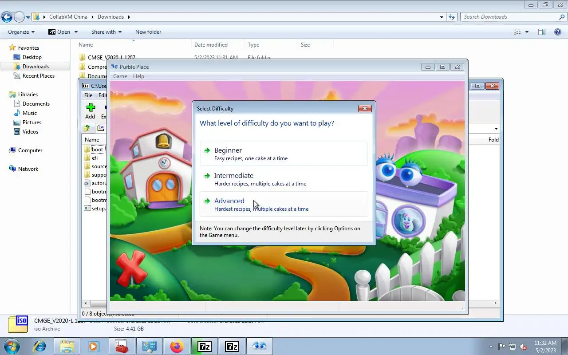This screenshot has height=355, width=568.
Task: Refresh the Downloads folder view
Action: coord(452,17)
